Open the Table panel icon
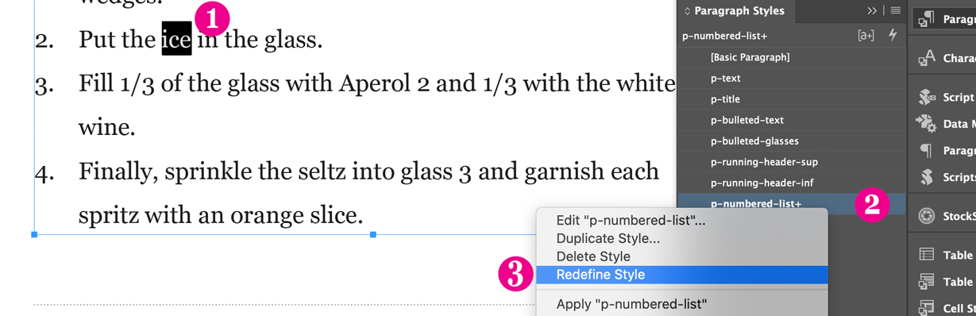The image size is (976, 316). point(927,255)
